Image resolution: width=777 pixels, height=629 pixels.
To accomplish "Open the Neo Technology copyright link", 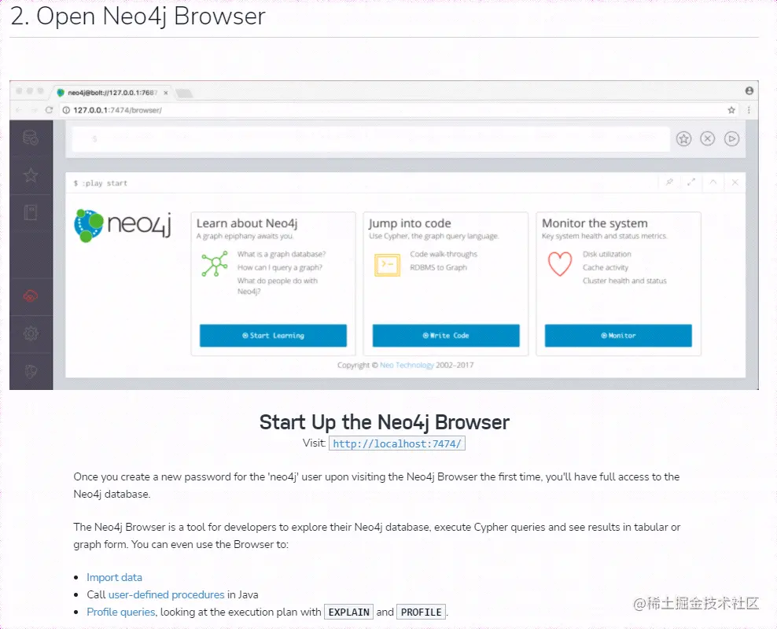I will pyautogui.click(x=407, y=365).
